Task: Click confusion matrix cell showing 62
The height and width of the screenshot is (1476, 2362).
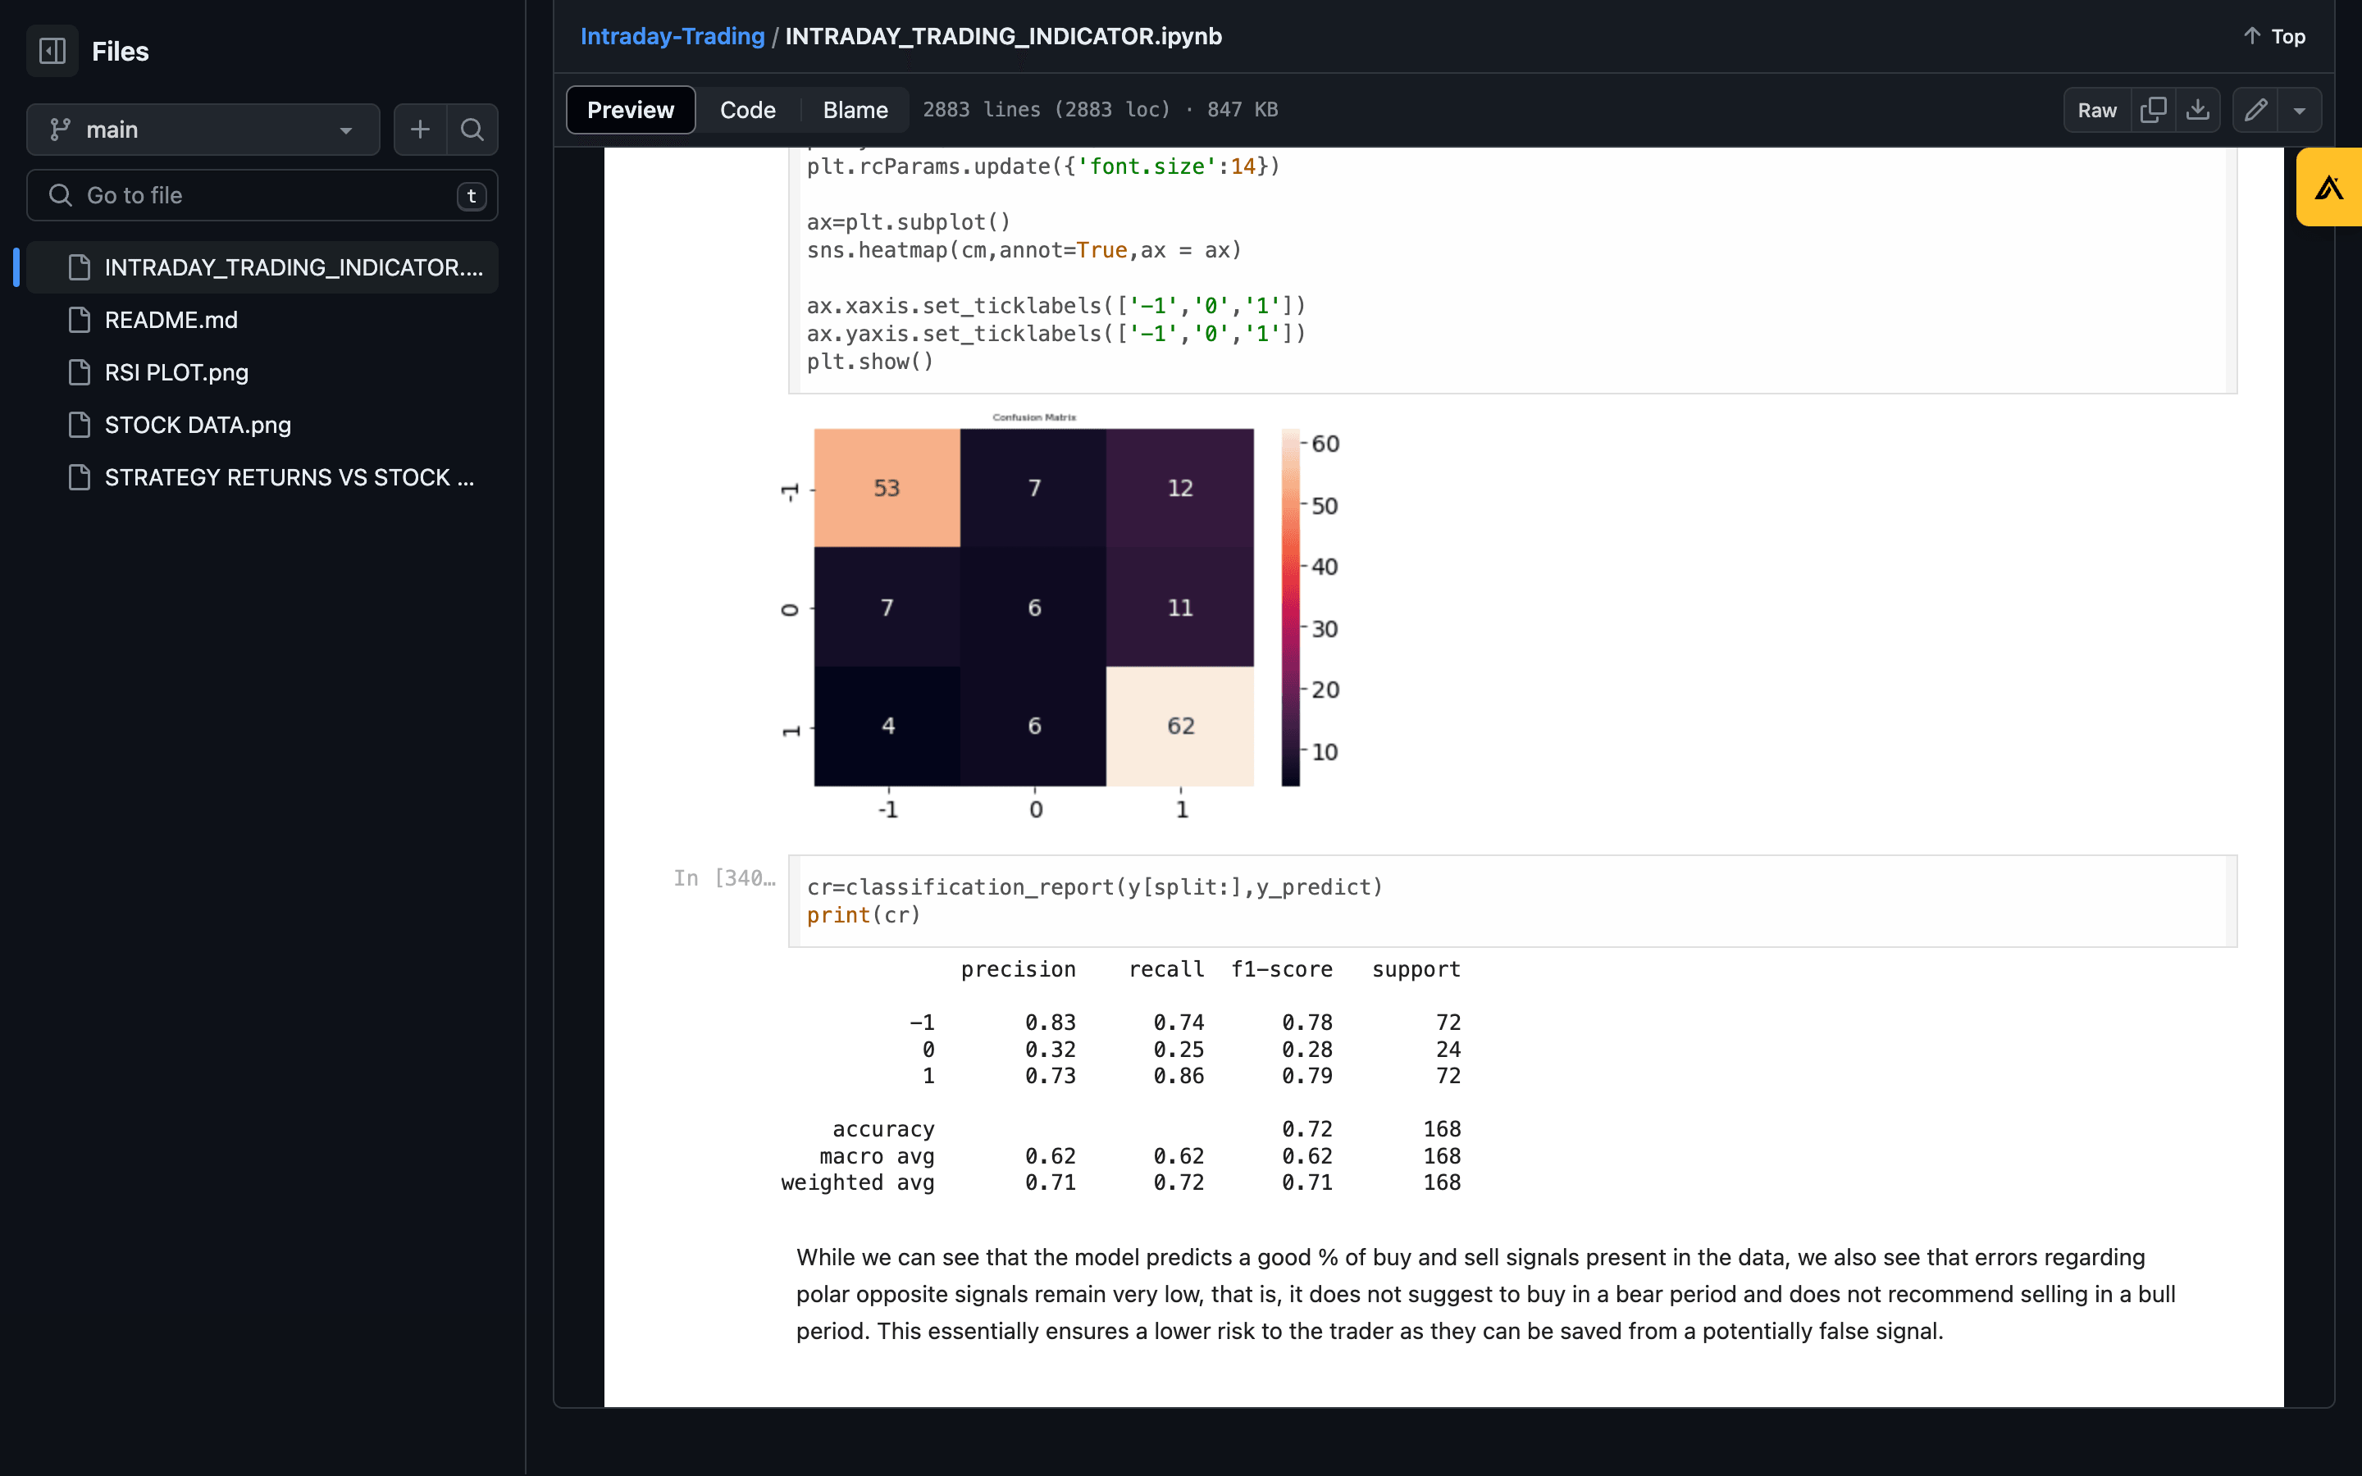Action: 1180,726
